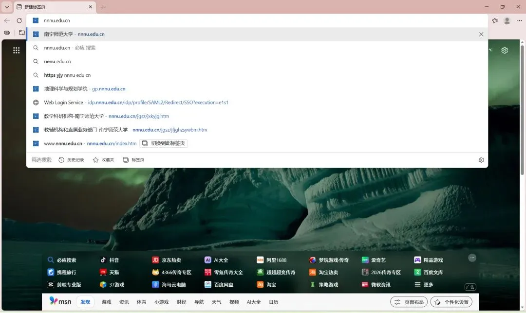
Task: Open the 海马云电脑 quick link
Action: (169, 285)
